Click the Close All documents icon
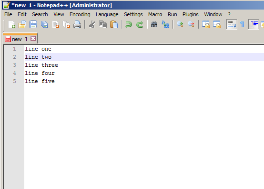This screenshot has height=189, width=264. coord(66,25)
